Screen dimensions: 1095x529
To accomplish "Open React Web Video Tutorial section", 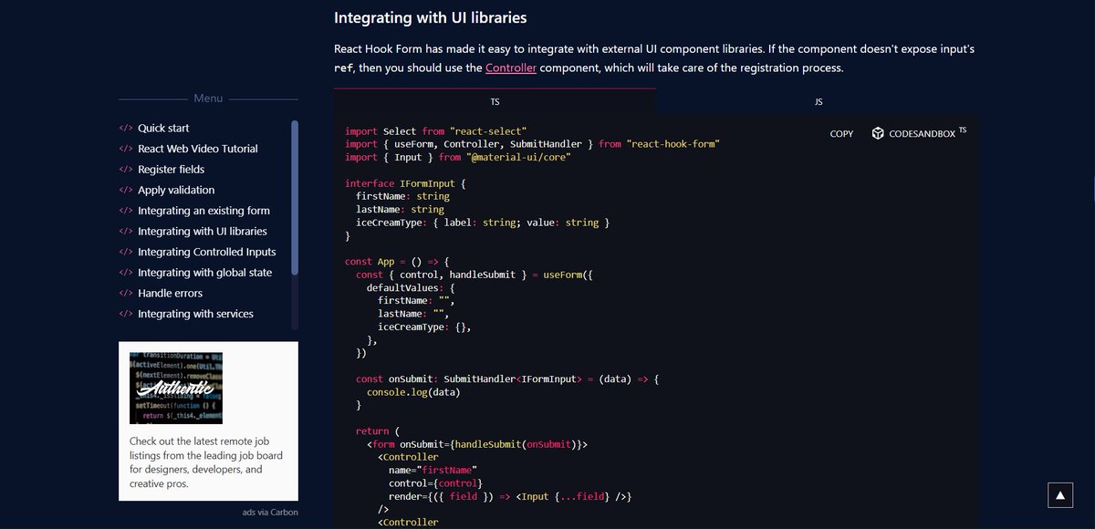I will [x=198, y=149].
